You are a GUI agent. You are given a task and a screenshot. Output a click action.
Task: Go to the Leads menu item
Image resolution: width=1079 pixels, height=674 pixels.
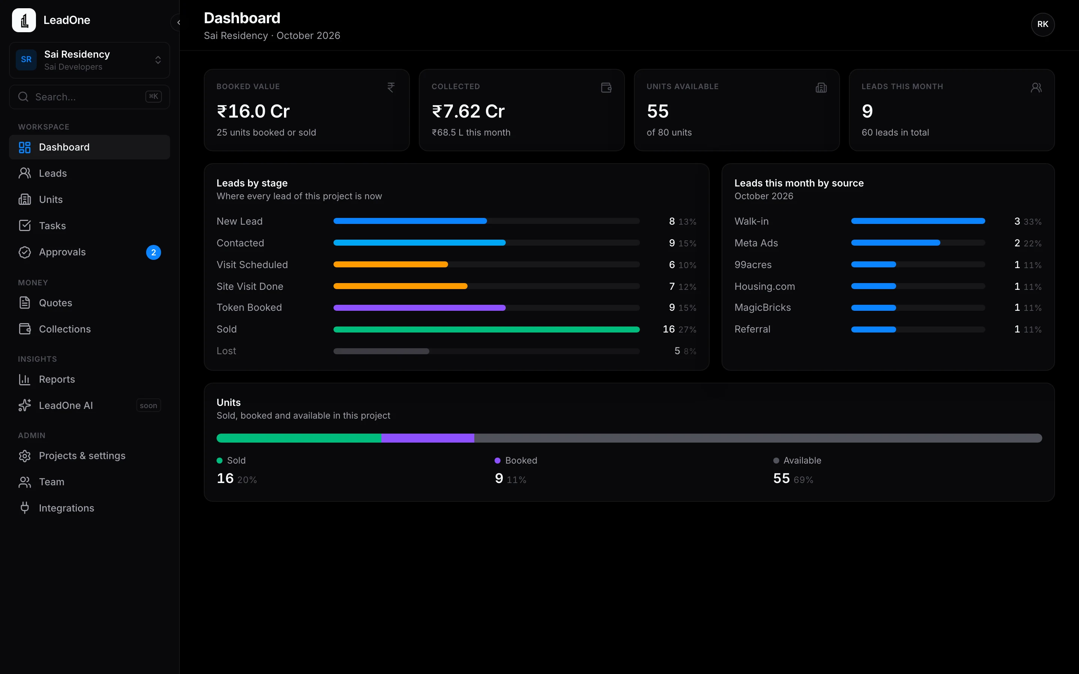tap(90, 173)
